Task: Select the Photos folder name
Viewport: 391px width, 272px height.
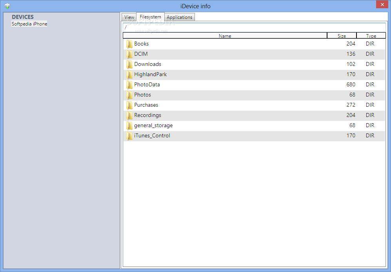Action: (x=142, y=95)
